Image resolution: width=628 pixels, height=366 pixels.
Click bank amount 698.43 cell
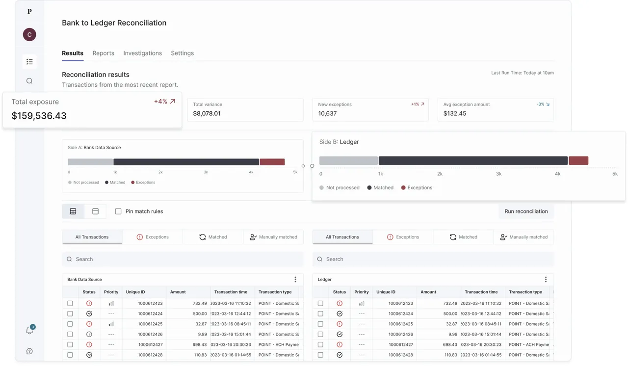point(188,345)
